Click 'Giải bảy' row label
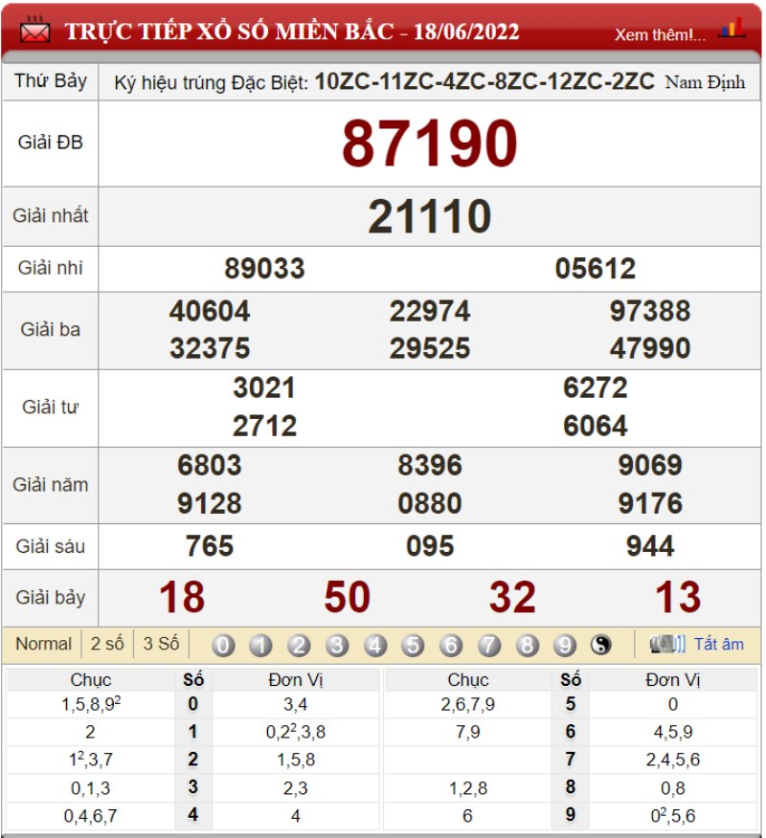This screenshot has height=838, width=766. coord(51,598)
